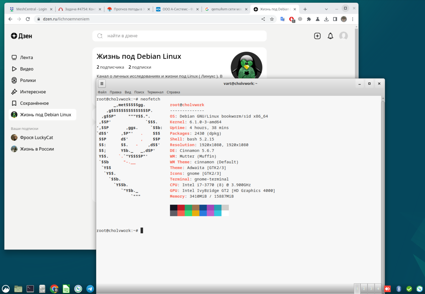Open terminal hamburger menu button

point(102,83)
